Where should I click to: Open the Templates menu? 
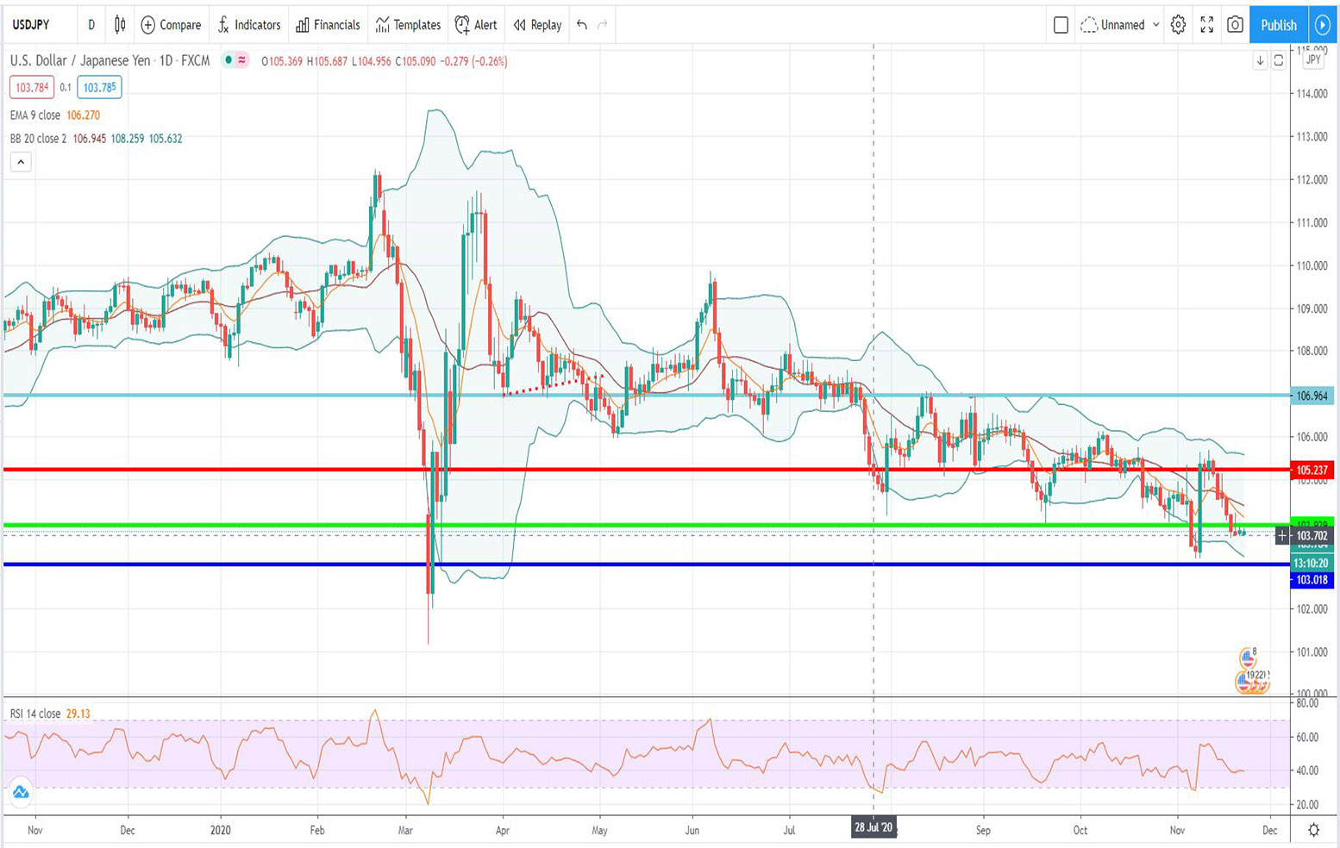pos(408,25)
